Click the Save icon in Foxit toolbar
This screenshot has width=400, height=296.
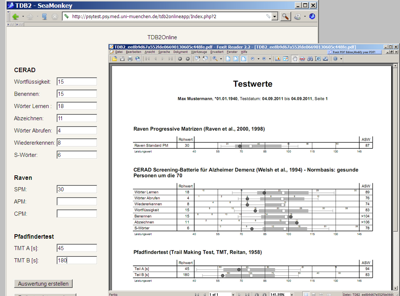[x=122, y=59]
